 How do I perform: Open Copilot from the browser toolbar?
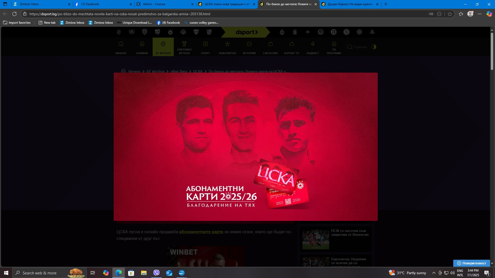pos(489,14)
